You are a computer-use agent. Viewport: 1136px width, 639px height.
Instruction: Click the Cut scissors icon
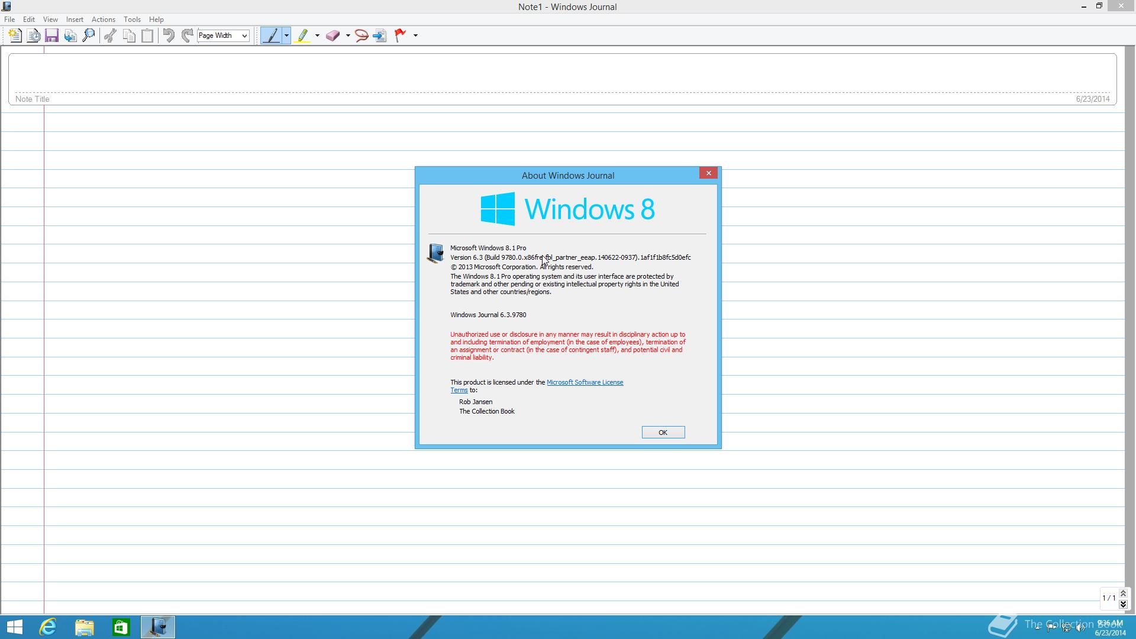pyautogui.click(x=110, y=35)
